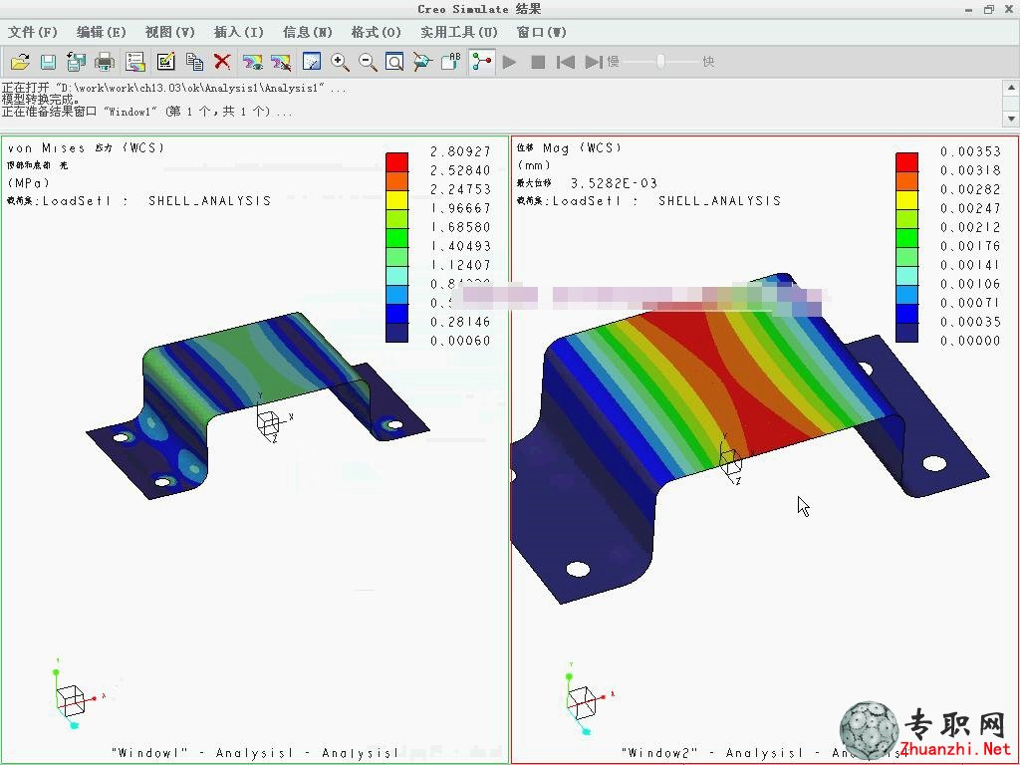The width and height of the screenshot is (1020, 765).
Task: Copy the selected result window
Action: point(194,62)
